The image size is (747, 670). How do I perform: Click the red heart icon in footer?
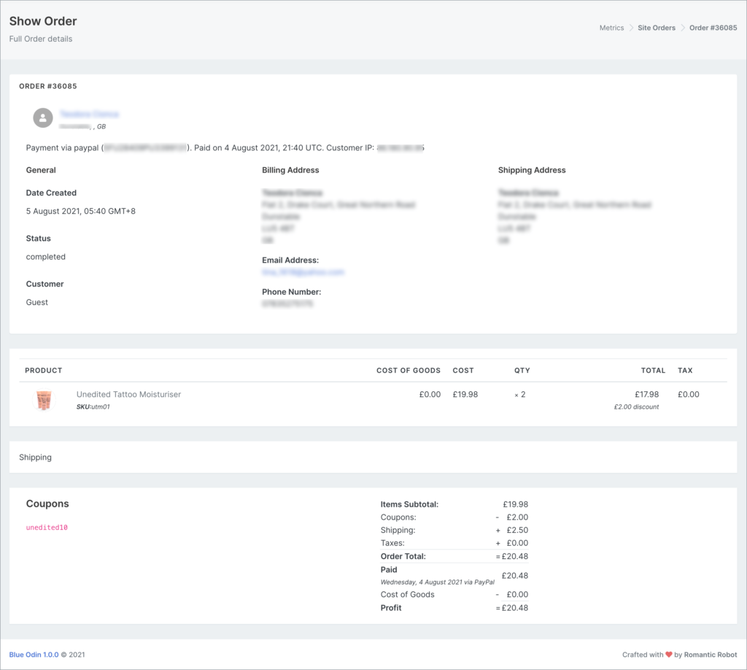click(669, 655)
